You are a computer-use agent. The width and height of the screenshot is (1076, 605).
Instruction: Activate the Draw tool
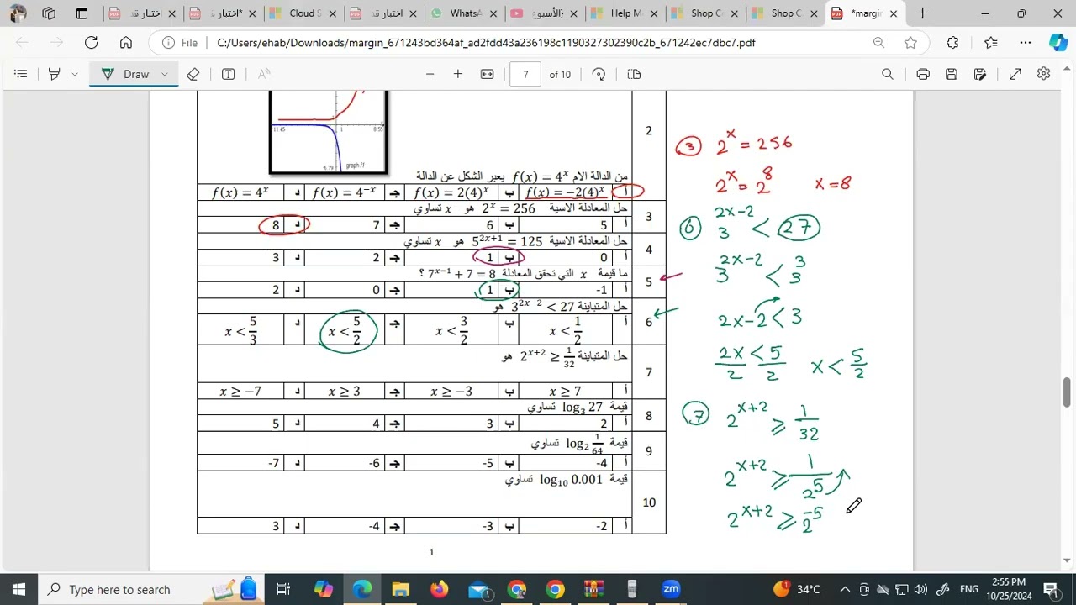(x=125, y=74)
